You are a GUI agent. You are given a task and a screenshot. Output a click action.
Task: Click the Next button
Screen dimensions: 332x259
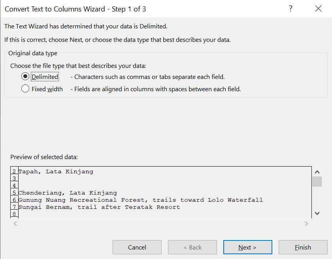(247, 247)
